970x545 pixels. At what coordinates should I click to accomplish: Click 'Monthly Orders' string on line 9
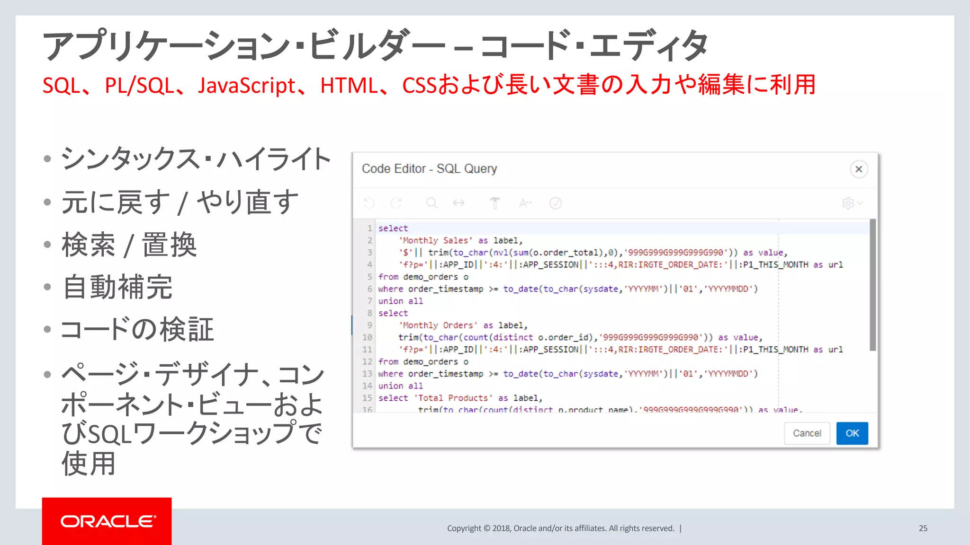point(438,325)
